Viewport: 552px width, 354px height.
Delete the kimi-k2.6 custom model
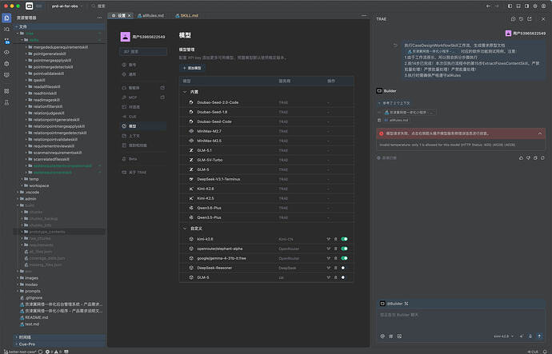(336, 239)
